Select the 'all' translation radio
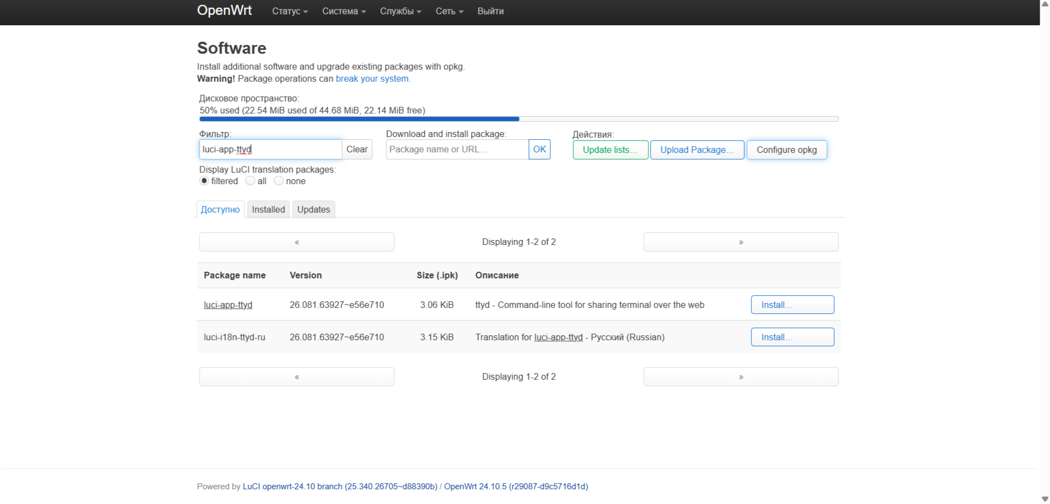Image resolution: width=1050 pixels, height=504 pixels. click(x=250, y=181)
